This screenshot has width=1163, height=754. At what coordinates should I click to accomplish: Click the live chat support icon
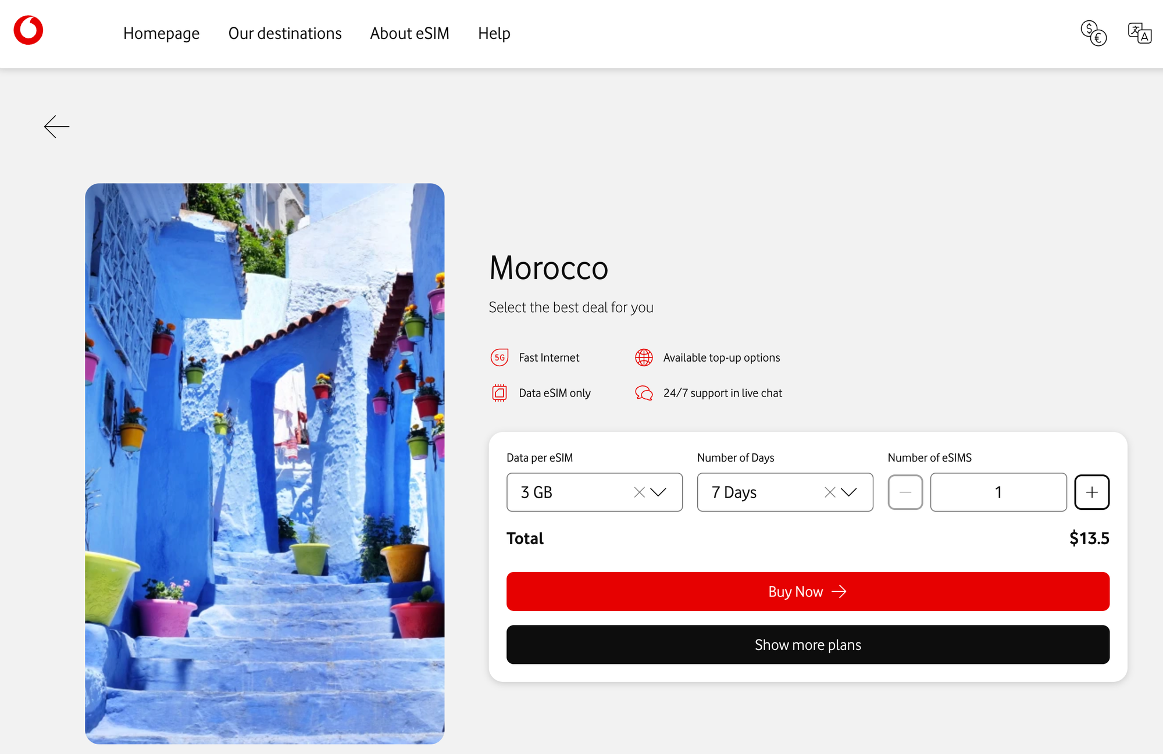tap(644, 393)
